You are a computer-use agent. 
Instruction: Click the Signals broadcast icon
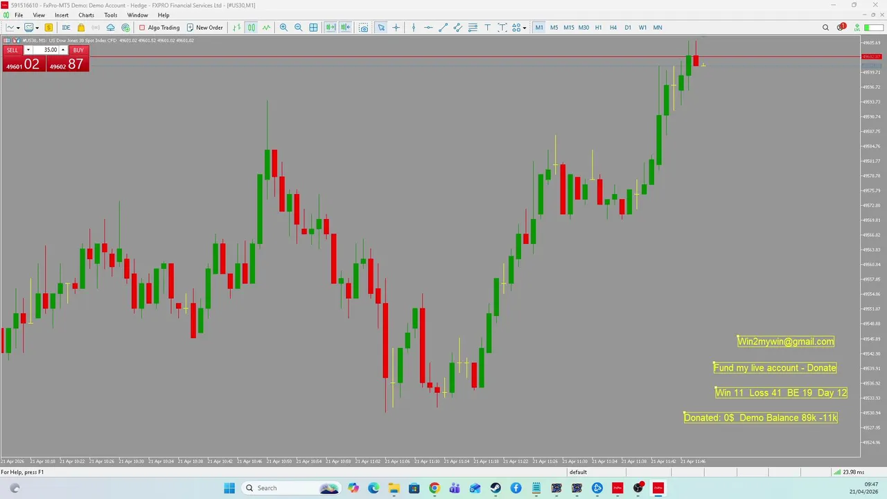pos(96,28)
